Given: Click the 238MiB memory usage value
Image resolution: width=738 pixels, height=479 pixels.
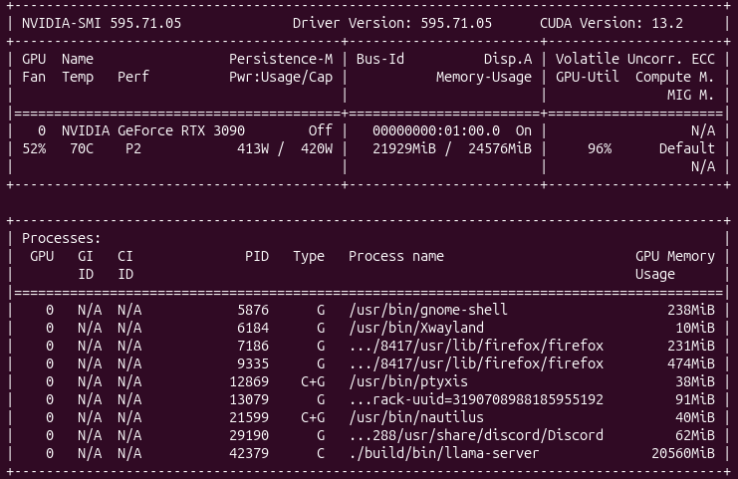Looking at the screenshot, I should point(691,310).
